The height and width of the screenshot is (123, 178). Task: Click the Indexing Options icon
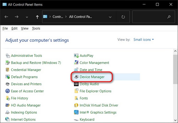[x=8, y=112]
